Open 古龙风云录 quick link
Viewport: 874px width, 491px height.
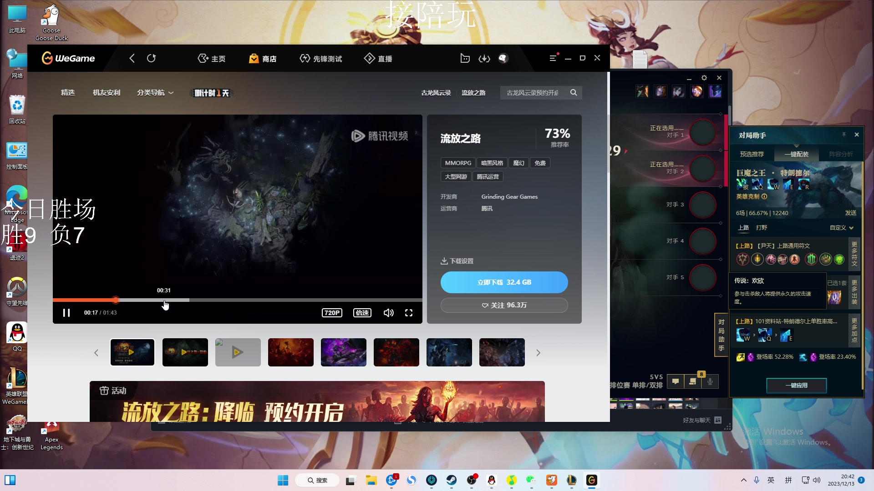(436, 93)
